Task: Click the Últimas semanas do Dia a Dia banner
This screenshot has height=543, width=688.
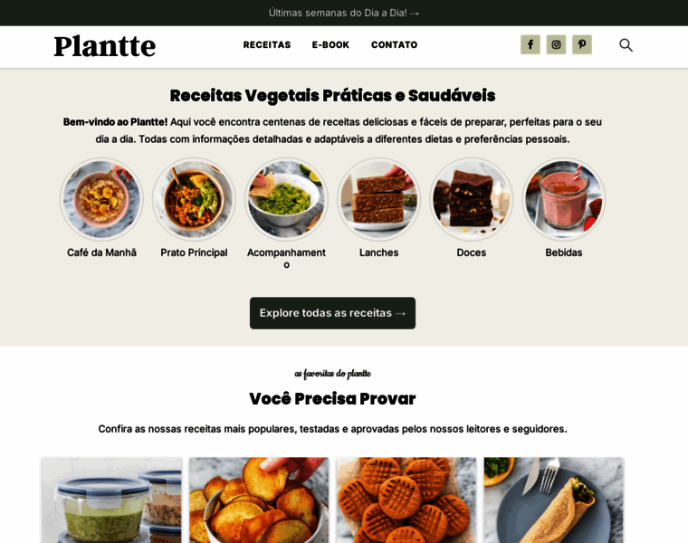Action: point(344,13)
